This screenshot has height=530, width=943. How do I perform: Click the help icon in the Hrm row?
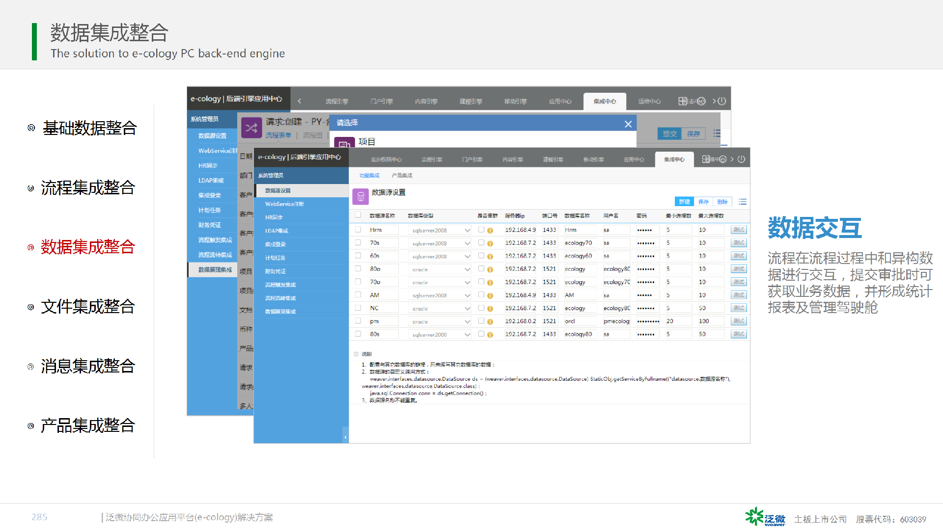coord(490,230)
